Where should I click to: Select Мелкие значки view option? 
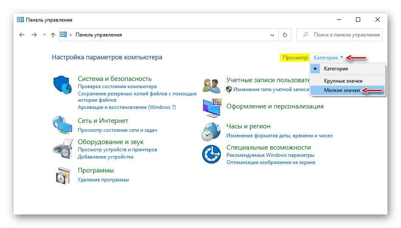[x=347, y=90]
